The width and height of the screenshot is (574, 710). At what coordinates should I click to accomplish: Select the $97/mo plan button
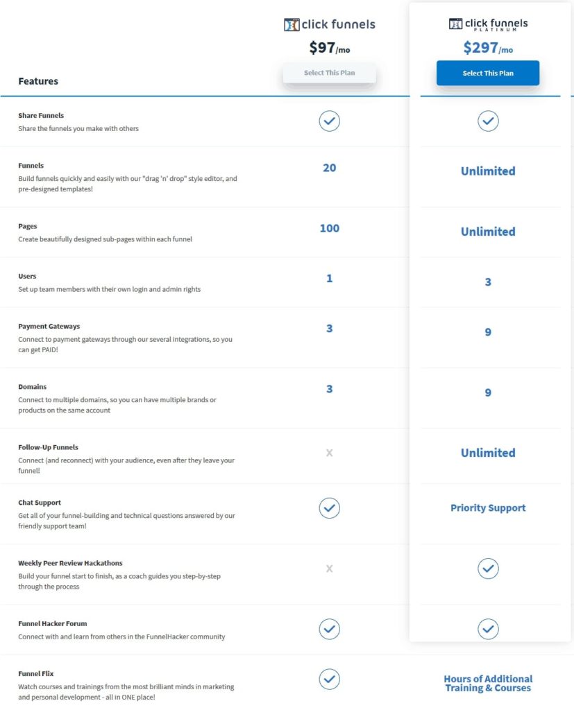pyautogui.click(x=330, y=73)
